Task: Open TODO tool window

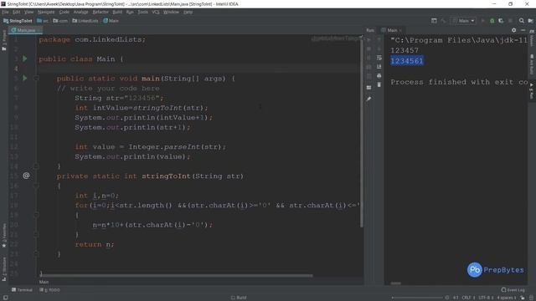Action: coord(50,290)
